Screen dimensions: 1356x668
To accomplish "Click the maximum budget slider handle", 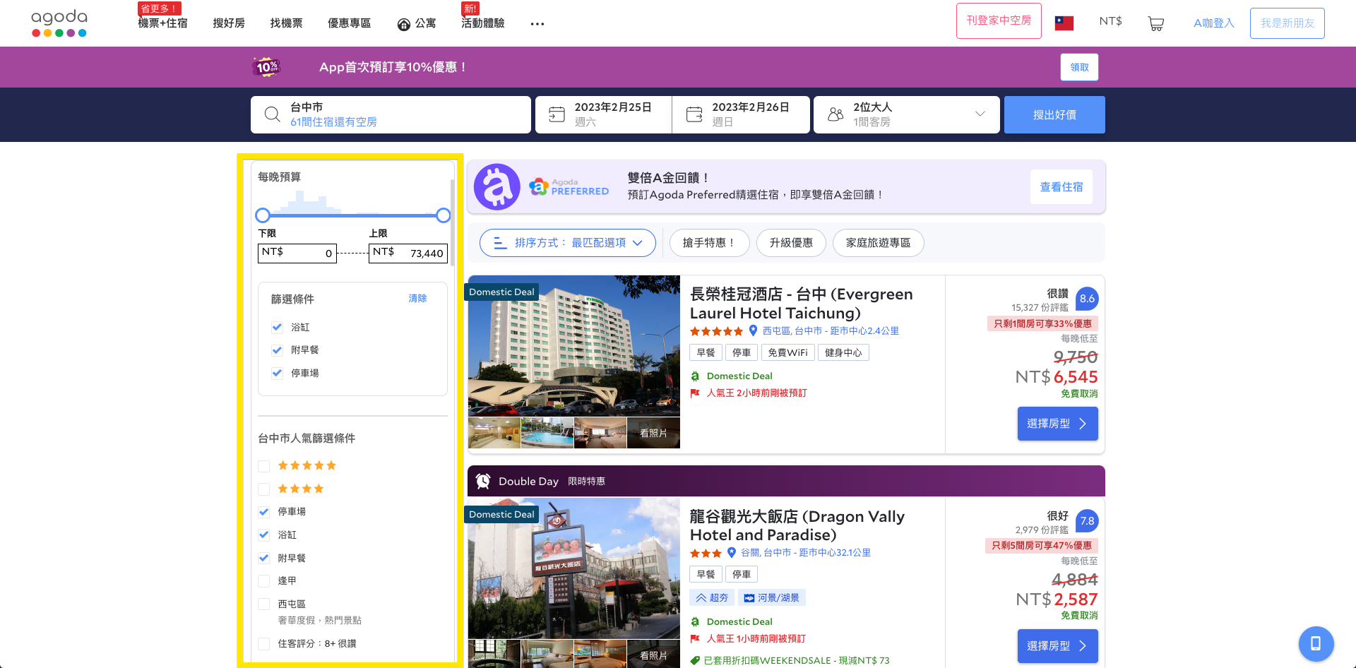I will 443,215.
